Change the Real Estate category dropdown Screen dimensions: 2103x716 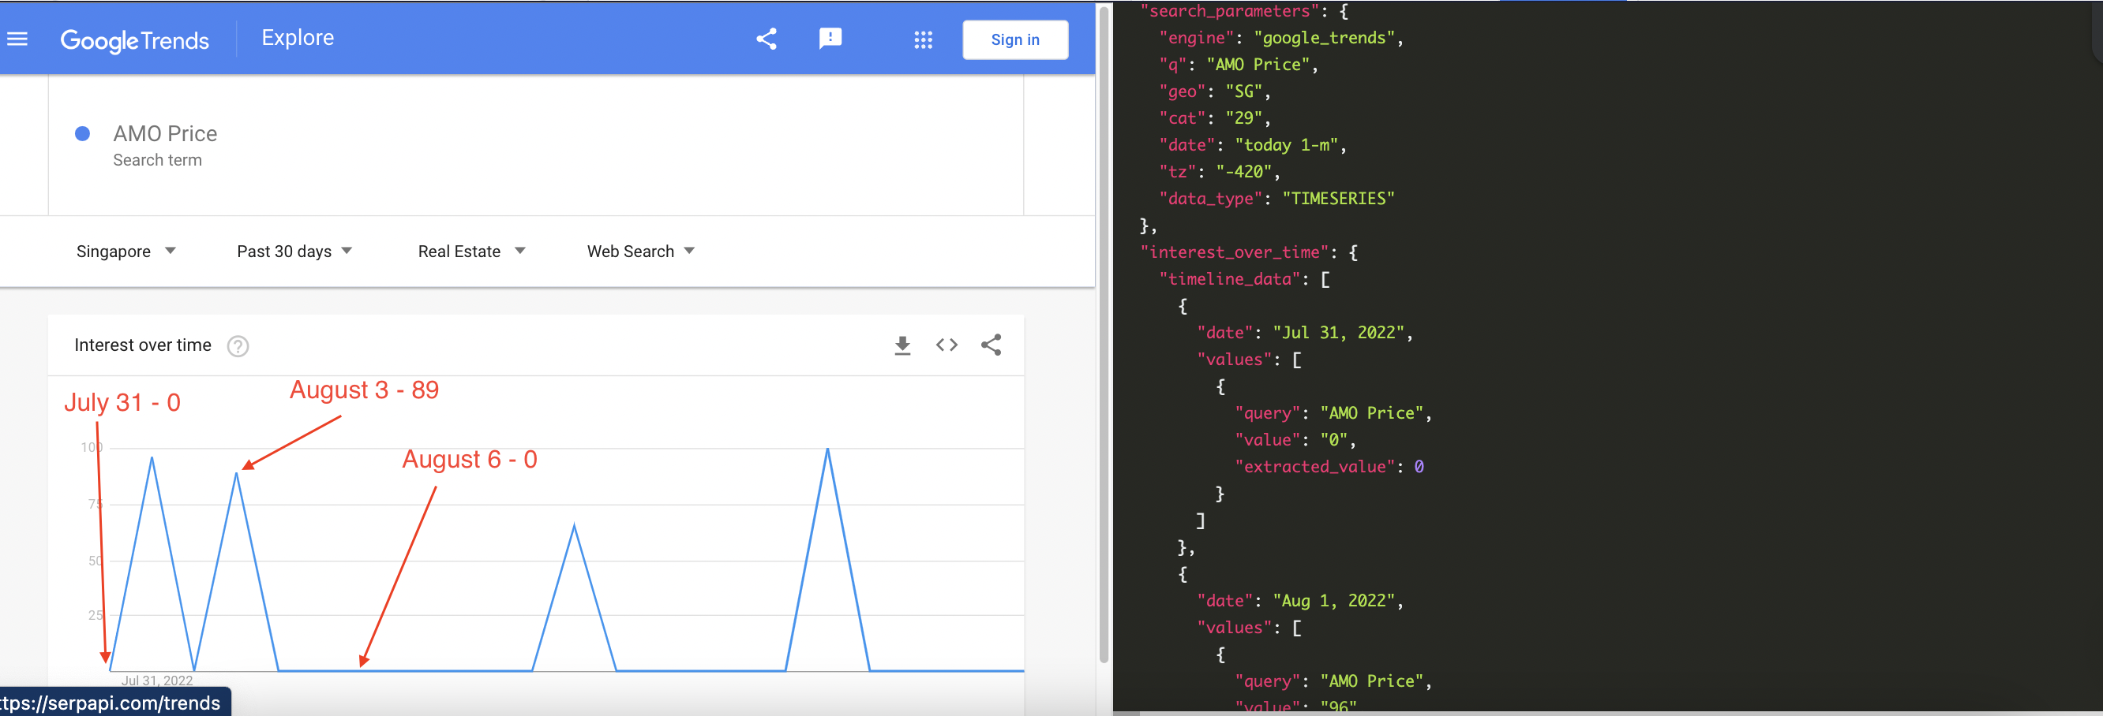pos(470,252)
